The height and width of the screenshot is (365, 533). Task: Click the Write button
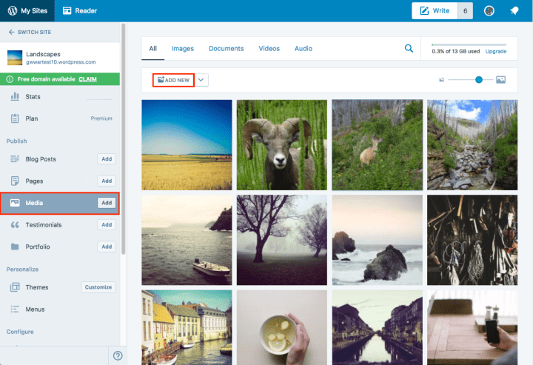tap(435, 11)
